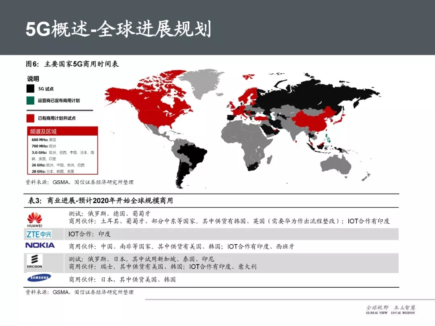Click Australia on the world map
The image size is (435, 326).
pos(336,165)
